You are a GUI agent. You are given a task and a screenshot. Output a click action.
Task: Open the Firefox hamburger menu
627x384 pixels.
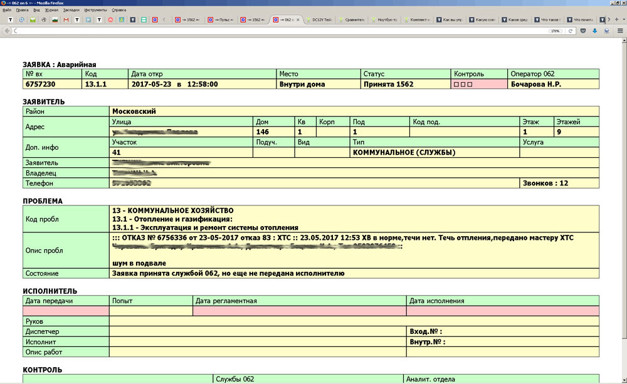(x=619, y=30)
